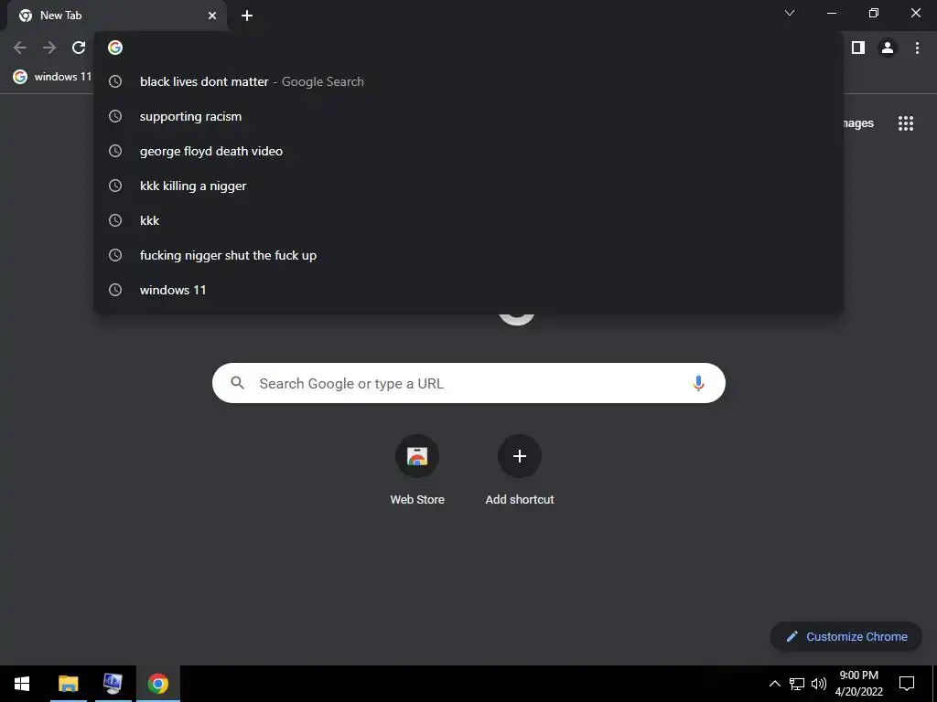Reload the current page
The width and height of the screenshot is (937, 702).
pyautogui.click(x=79, y=48)
